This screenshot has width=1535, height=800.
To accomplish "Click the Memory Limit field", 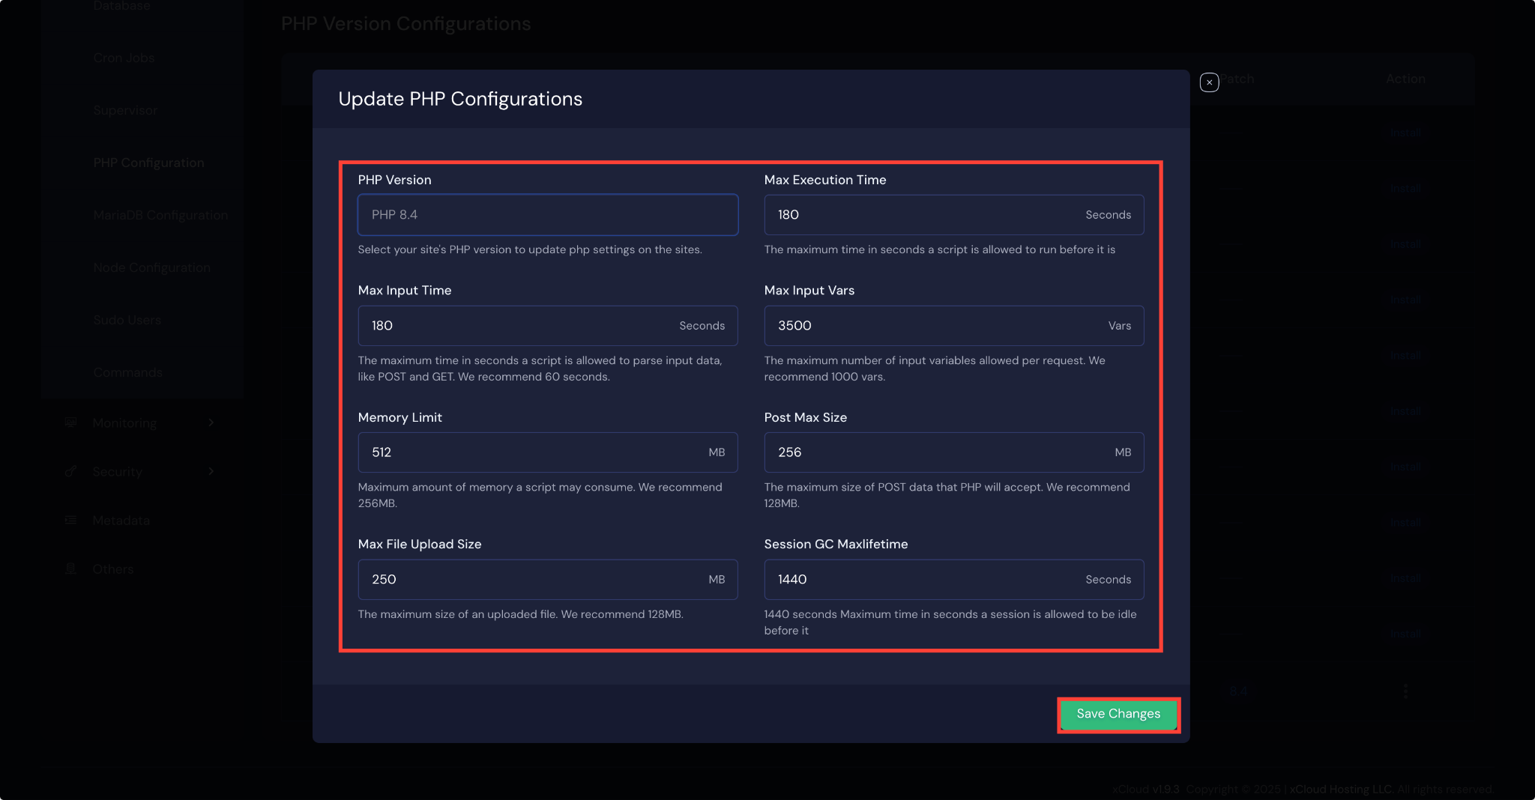I will (547, 452).
